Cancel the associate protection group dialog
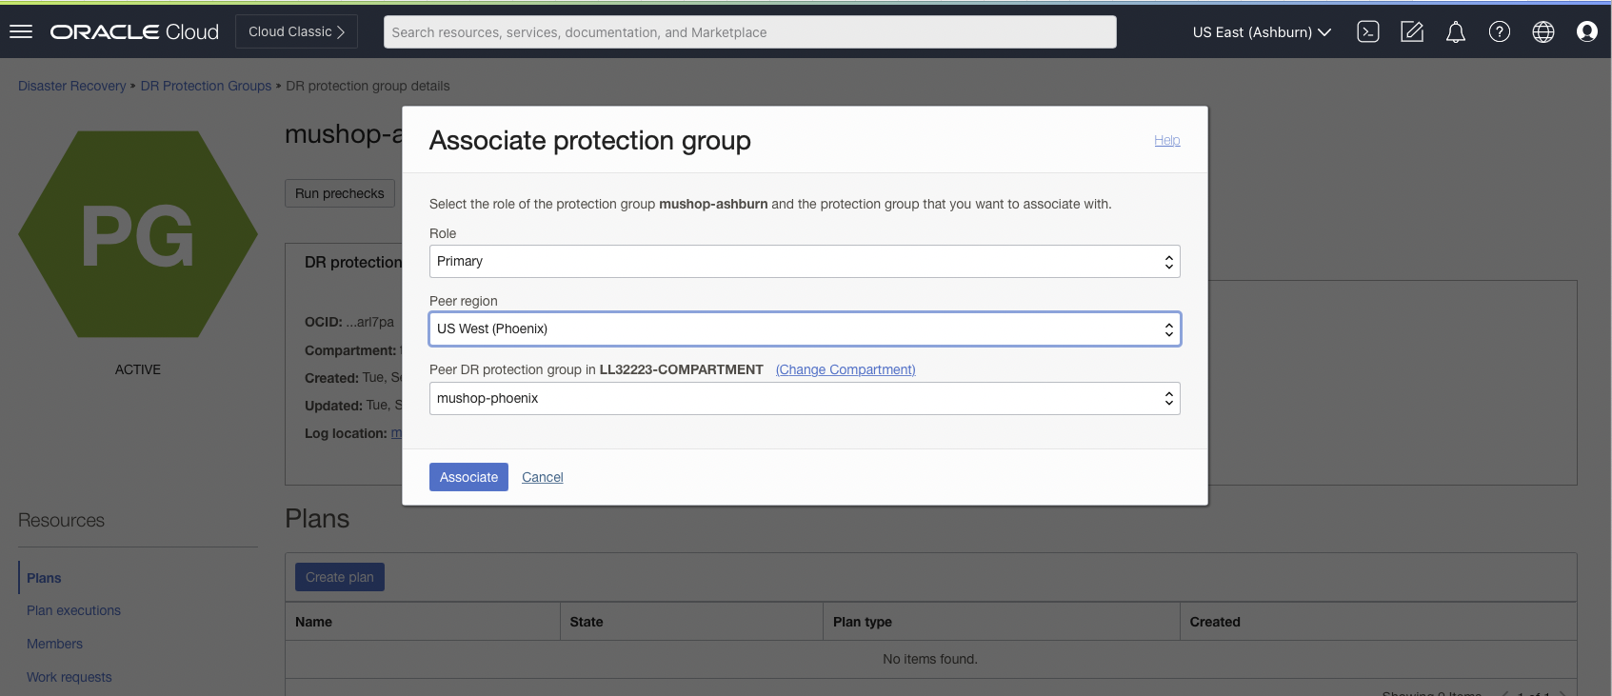Image resolution: width=1612 pixels, height=696 pixels. (x=542, y=477)
